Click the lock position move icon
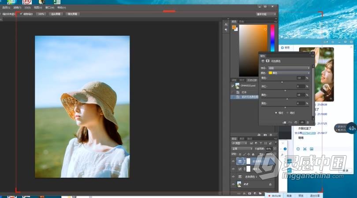 tap(249, 154)
